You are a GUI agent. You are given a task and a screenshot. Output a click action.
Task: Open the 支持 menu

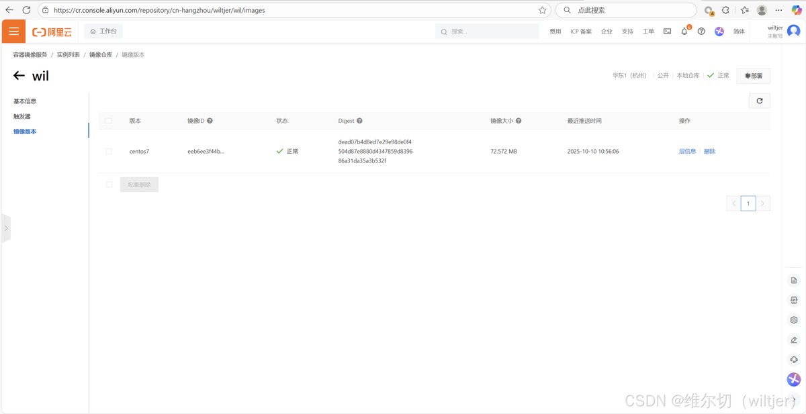tap(627, 32)
